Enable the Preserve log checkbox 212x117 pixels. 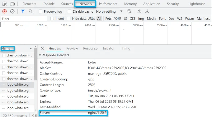[40, 11]
